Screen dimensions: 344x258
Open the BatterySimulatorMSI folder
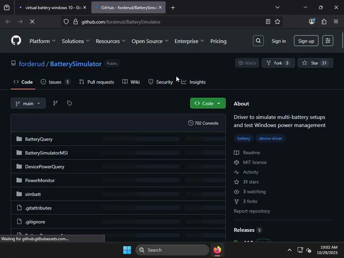[x=46, y=153]
